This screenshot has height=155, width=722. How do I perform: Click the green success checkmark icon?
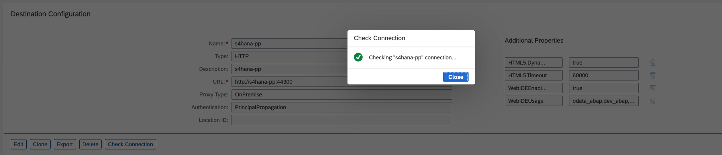358,57
